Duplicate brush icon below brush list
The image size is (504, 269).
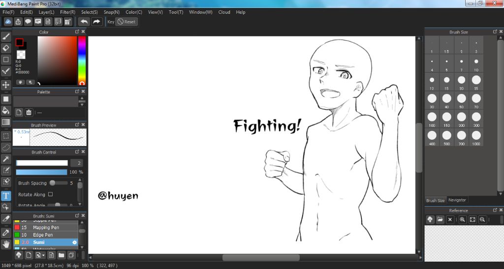click(71, 255)
